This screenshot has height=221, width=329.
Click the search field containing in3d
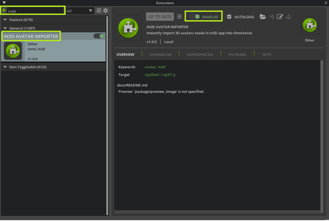pos(35,11)
